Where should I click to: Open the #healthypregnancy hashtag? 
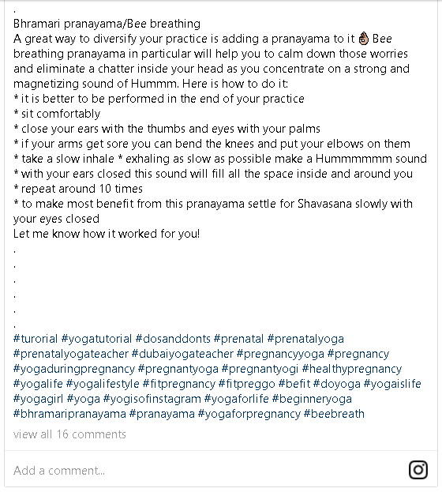352,369
